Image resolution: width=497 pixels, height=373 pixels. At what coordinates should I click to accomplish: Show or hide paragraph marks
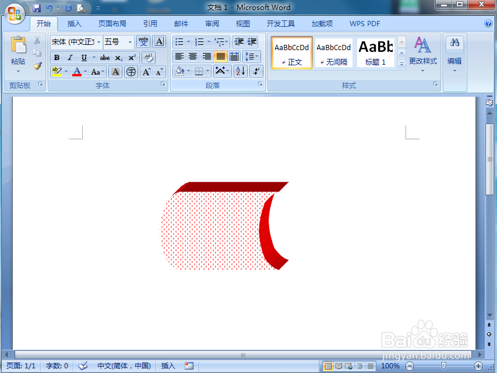[x=256, y=71]
